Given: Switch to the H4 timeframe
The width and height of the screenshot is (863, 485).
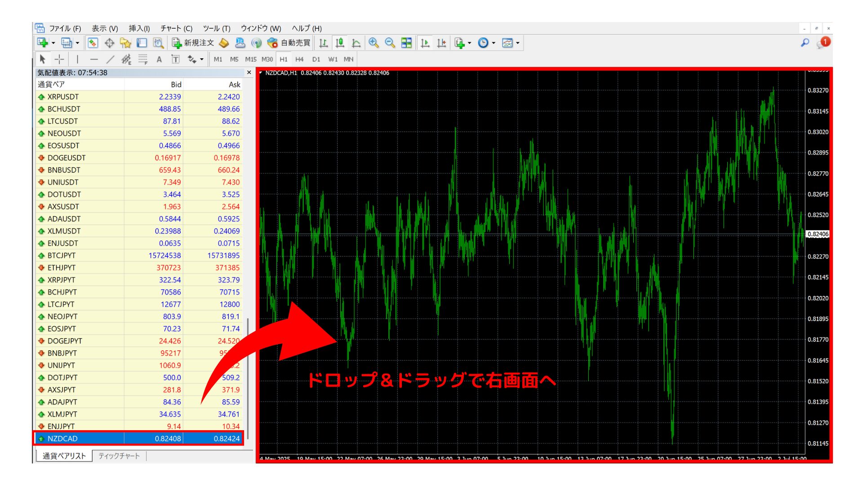Looking at the screenshot, I should coord(300,59).
